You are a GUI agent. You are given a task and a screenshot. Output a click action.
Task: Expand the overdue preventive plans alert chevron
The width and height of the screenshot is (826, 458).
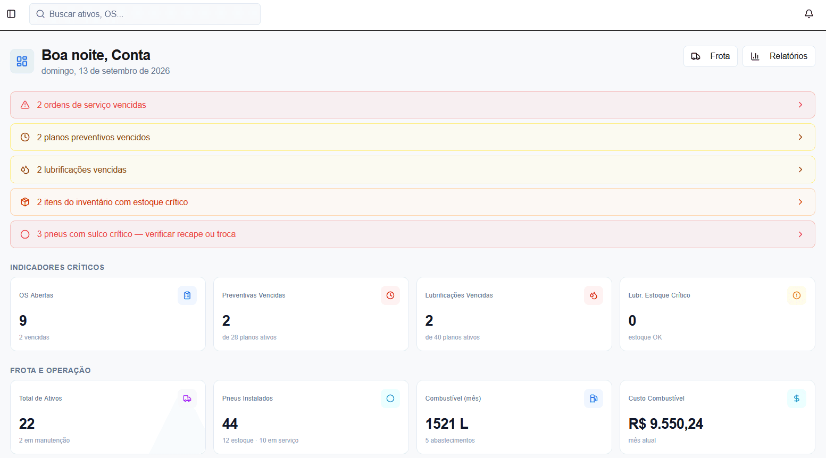(x=800, y=137)
